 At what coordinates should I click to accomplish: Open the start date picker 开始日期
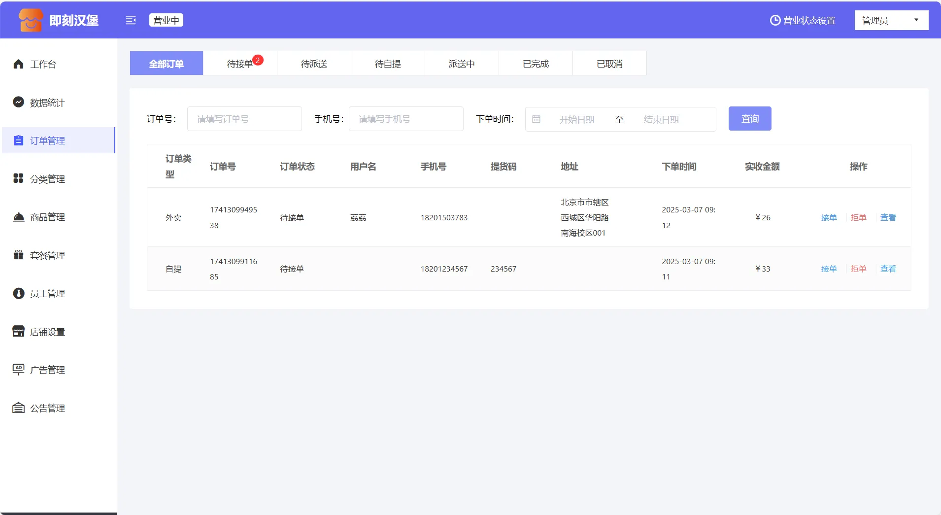click(x=576, y=119)
